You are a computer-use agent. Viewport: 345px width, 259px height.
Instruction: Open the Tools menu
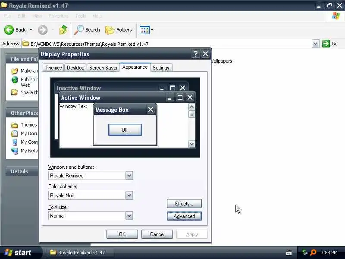pyautogui.click(x=81, y=16)
